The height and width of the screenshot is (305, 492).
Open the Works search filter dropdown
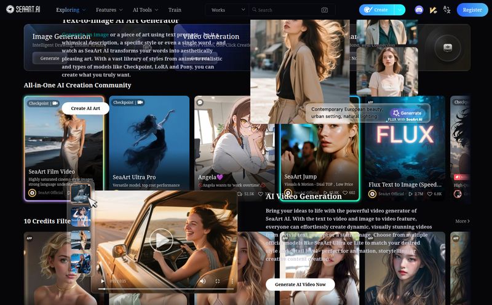(x=227, y=10)
